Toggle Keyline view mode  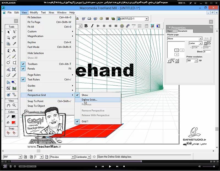coord(48,42)
